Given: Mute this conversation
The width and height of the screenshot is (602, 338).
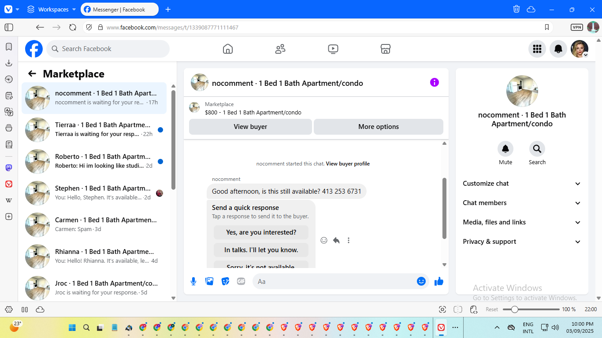Looking at the screenshot, I should pyautogui.click(x=505, y=149).
